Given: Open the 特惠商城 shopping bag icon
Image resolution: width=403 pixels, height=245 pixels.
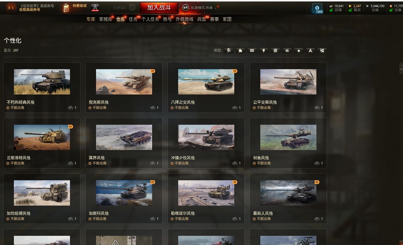Looking at the screenshot, I should click(66, 8).
